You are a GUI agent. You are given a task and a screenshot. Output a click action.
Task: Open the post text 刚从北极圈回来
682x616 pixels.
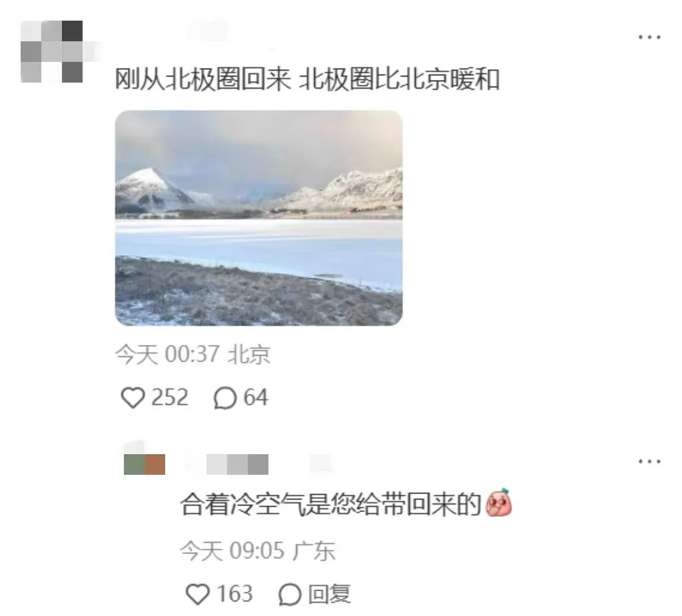pyautogui.click(x=202, y=79)
